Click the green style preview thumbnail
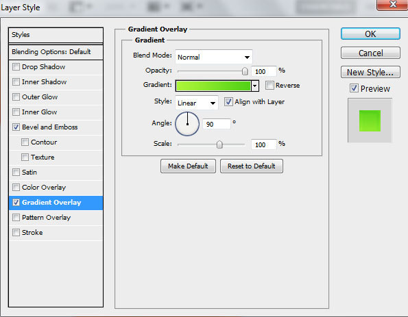The image size is (408, 317). (370, 121)
